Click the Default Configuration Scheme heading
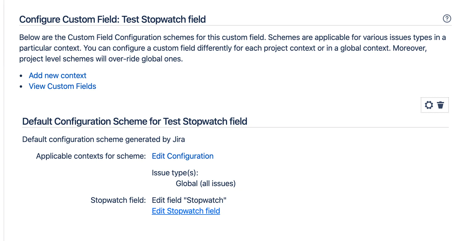The width and height of the screenshot is (456, 241). coord(135,121)
